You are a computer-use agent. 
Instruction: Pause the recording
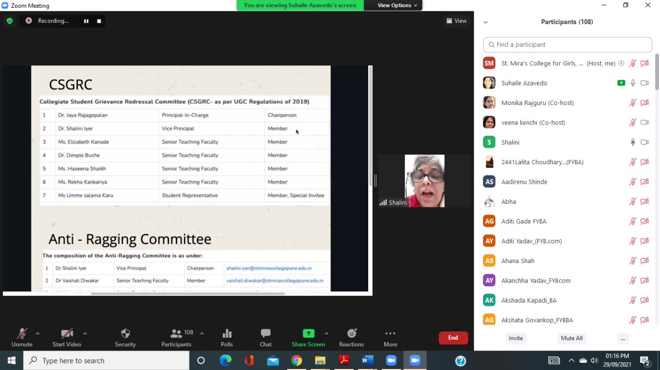point(86,21)
